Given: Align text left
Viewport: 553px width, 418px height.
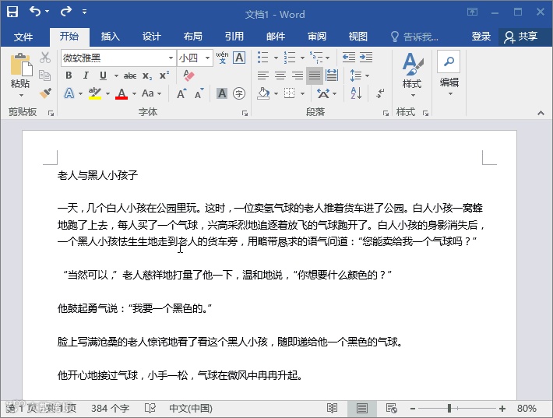Looking at the screenshot, I should [263, 75].
